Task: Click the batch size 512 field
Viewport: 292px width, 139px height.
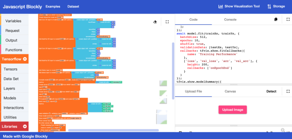Action: (x=48, y=101)
